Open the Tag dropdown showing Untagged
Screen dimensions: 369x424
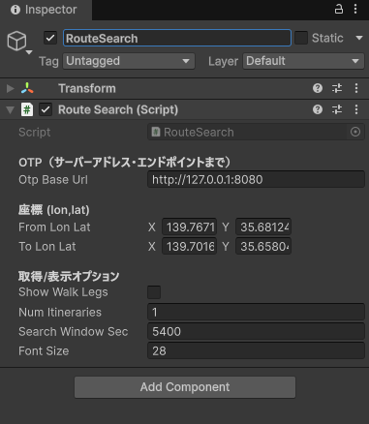pyautogui.click(x=129, y=61)
